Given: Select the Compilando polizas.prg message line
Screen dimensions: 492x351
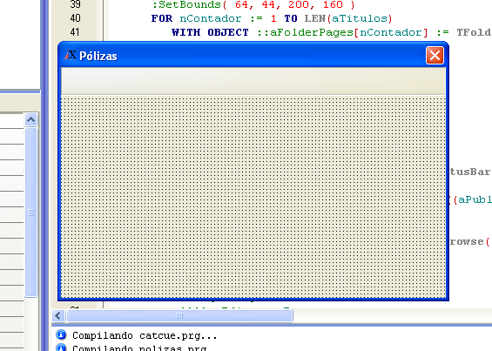Looking at the screenshot, I should (139, 348).
